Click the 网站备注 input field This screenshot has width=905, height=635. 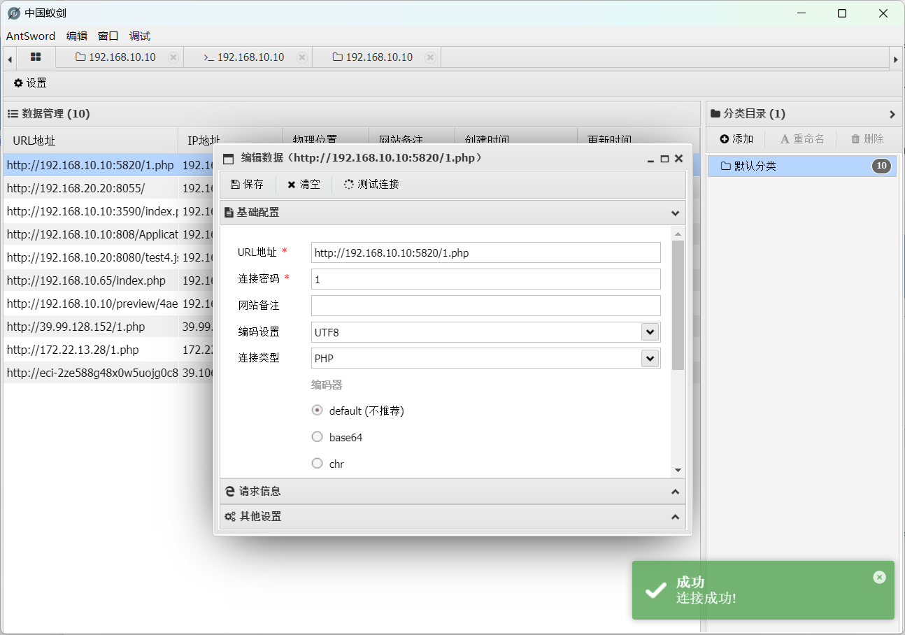(x=486, y=306)
